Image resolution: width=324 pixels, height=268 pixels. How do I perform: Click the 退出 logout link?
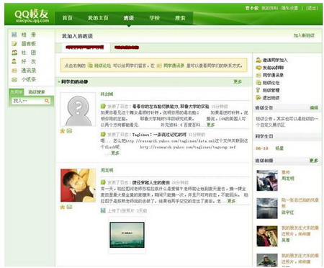(x=312, y=8)
